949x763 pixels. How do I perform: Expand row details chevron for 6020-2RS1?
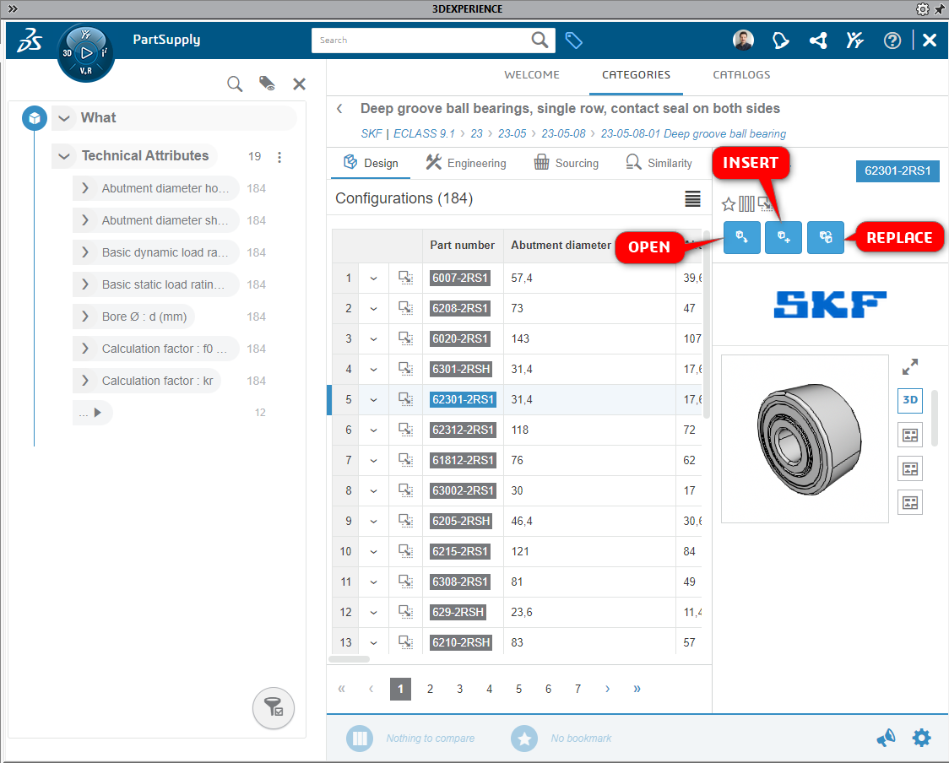373,338
